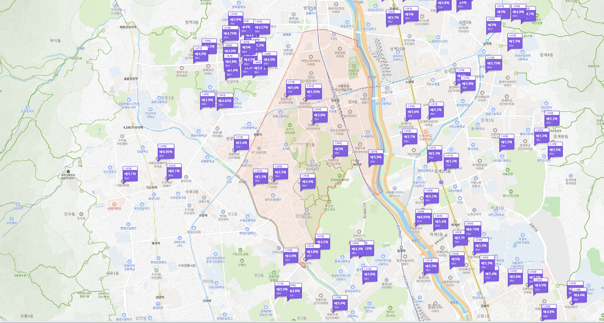Select the S-OIL gas station icon
The height and width of the screenshot is (323, 604).
[334, 34]
